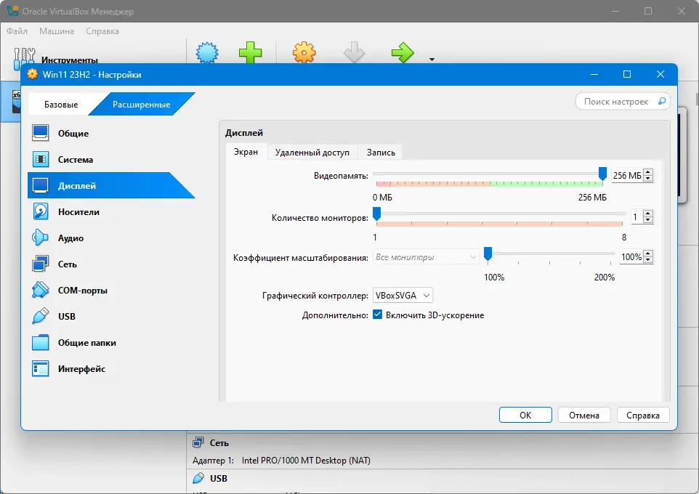Decrease Видеопамять value with down spinner
Screen dimensions: 699x494
click(649, 178)
